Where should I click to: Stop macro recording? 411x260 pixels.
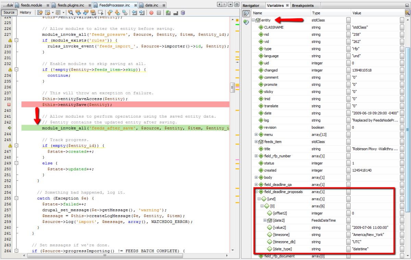click(x=159, y=13)
